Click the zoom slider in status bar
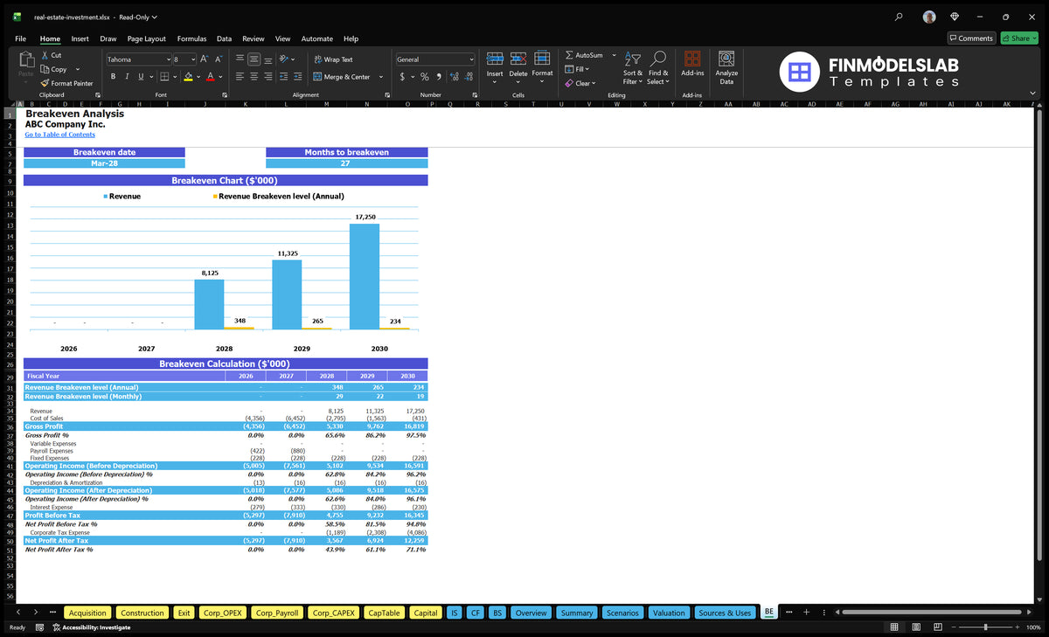Viewport: 1049px width, 637px height. pyautogui.click(x=985, y=627)
